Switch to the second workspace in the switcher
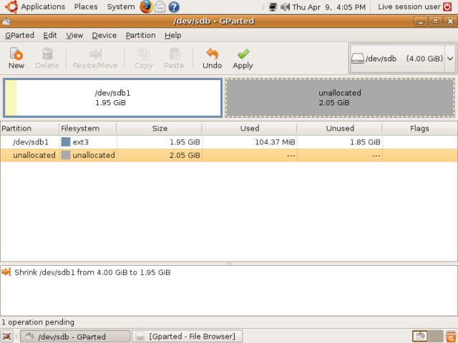The width and height of the screenshot is (458, 343). (436, 336)
